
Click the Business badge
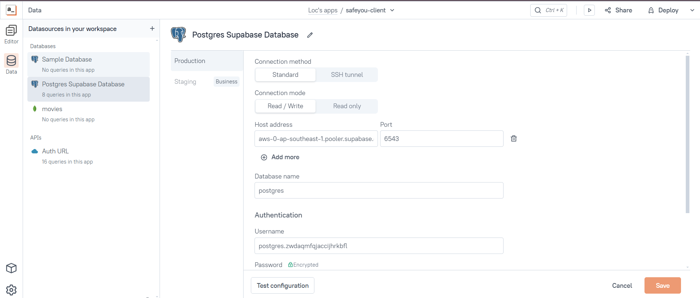tap(226, 82)
